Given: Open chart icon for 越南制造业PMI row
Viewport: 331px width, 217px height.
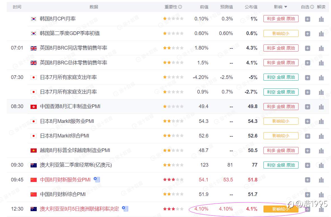Looking at the screenshot, I should 321,151.
